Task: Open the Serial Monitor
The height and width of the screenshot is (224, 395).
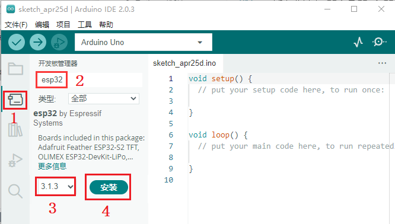Action: tap(379, 42)
